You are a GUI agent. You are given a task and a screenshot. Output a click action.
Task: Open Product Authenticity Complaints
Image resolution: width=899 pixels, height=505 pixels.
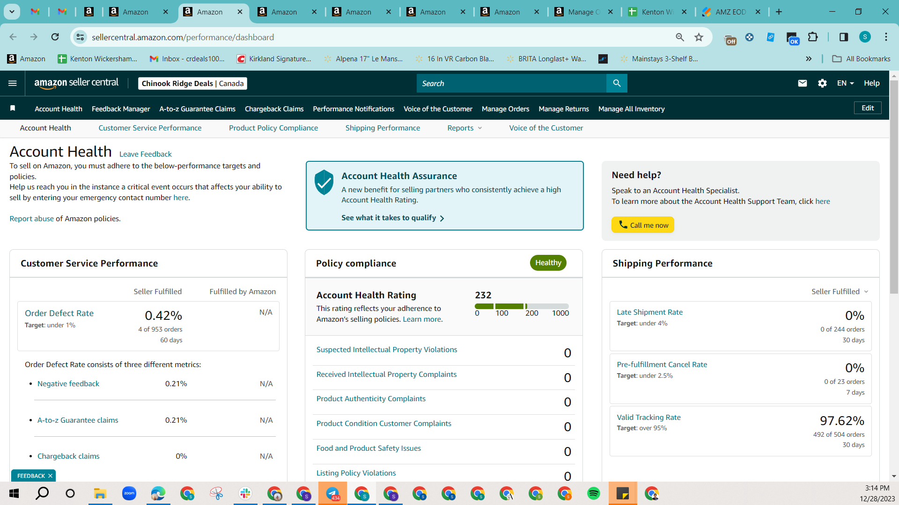371,399
